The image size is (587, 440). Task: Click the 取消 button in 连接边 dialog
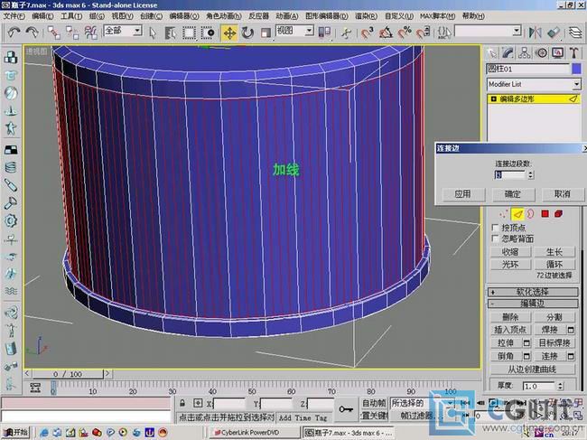pyautogui.click(x=562, y=194)
